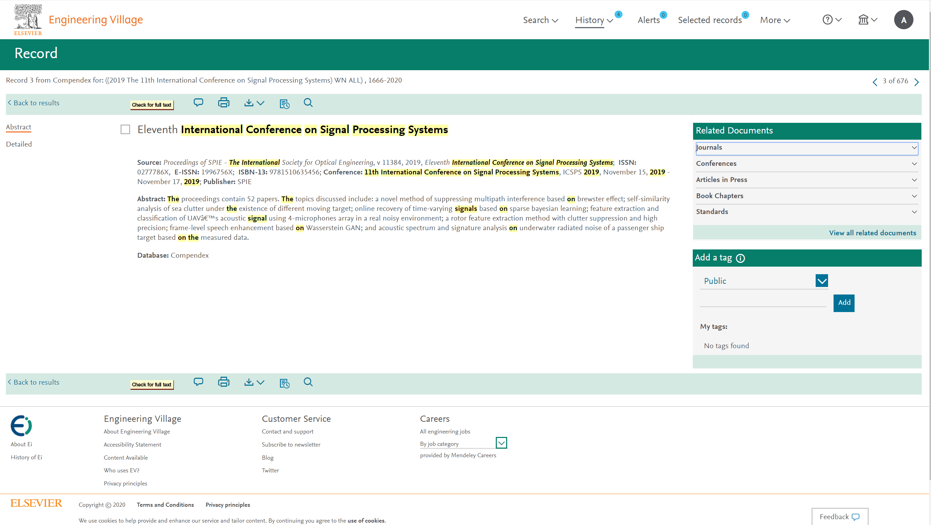The height and width of the screenshot is (525, 931).
Task: Open the user account avatar A
Action: [903, 20]
